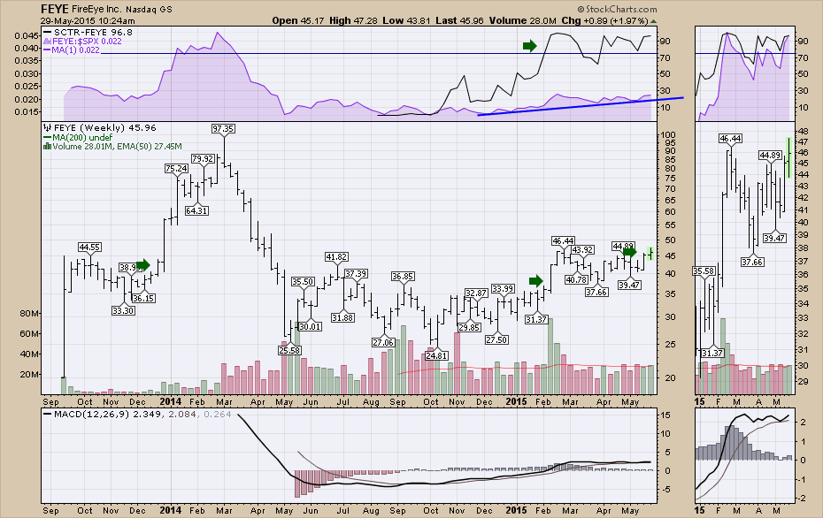
Task: Click the 44.55 price label
Action: (x=89, y=247)
